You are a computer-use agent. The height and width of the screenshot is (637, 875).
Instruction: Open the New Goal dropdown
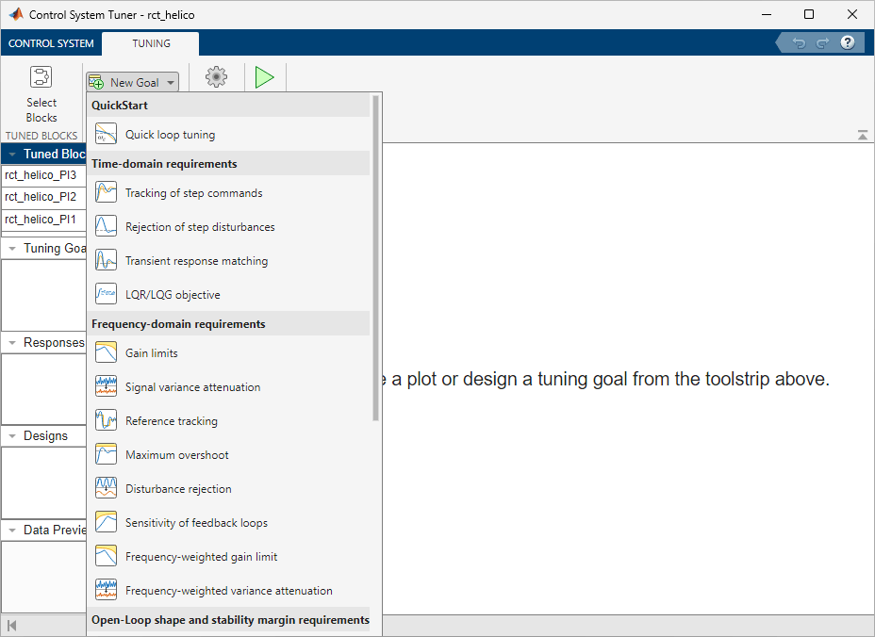132,82
